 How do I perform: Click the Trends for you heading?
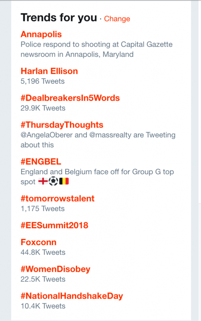click(x=59, y=18)
